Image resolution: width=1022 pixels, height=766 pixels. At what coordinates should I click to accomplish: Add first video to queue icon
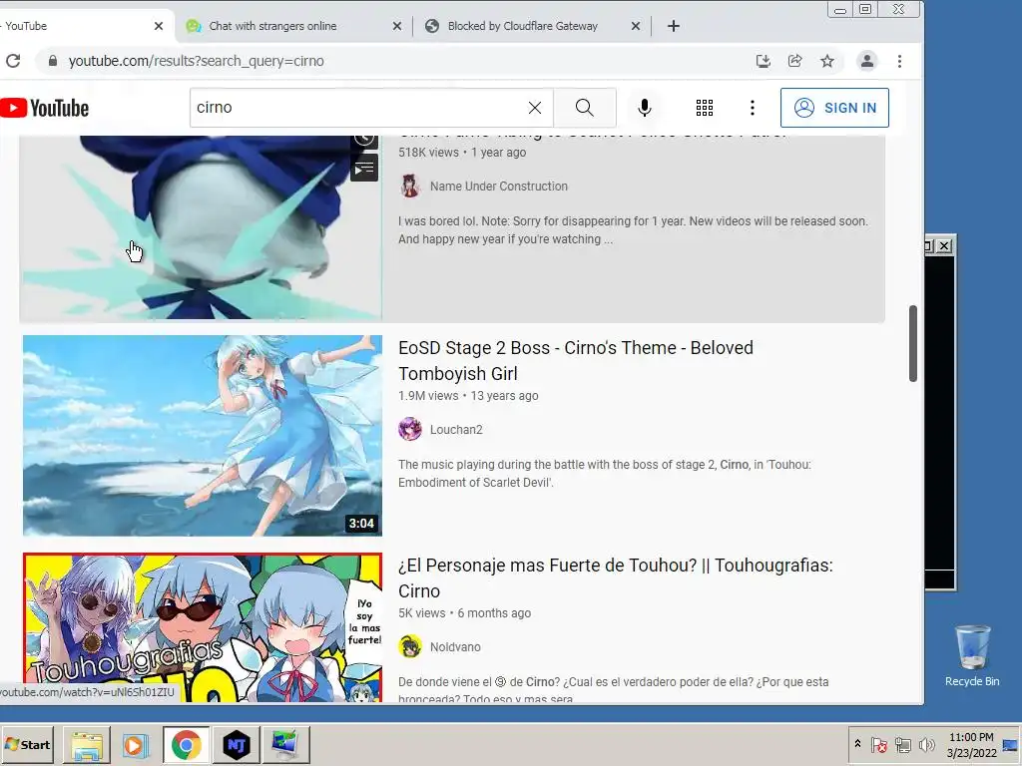pyautogui.click(x=364, y=169)
